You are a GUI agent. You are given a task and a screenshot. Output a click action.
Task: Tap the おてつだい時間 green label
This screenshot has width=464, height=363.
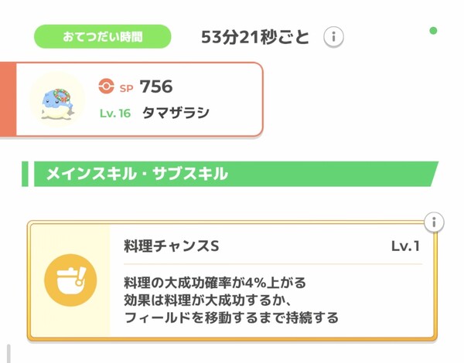coord(102,36)
